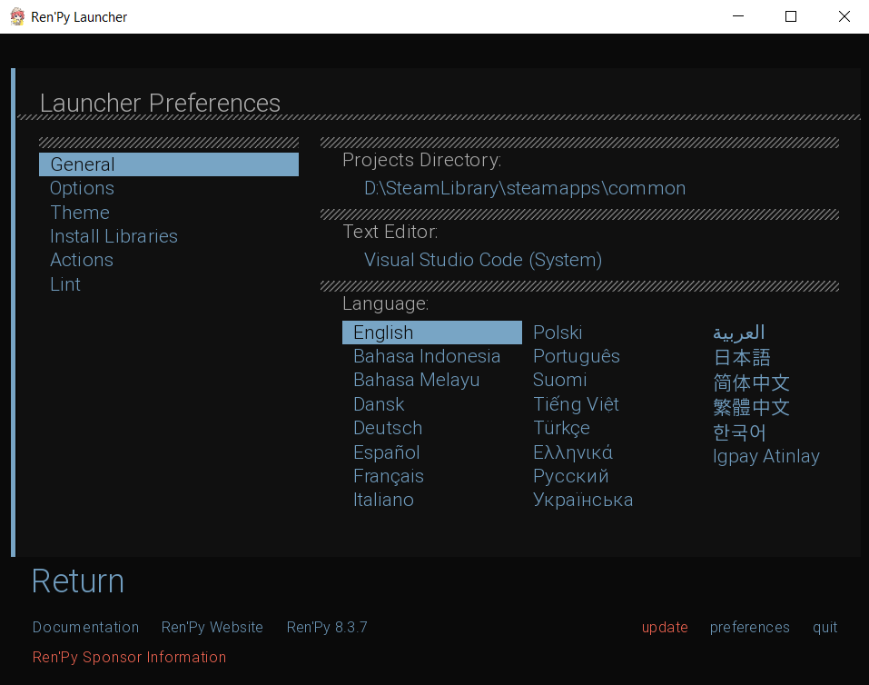Image resolution: width=869 pixels, height=685 pixels.
Task: Close the Ren'Py Launcher window
Action: coord(844,16)
